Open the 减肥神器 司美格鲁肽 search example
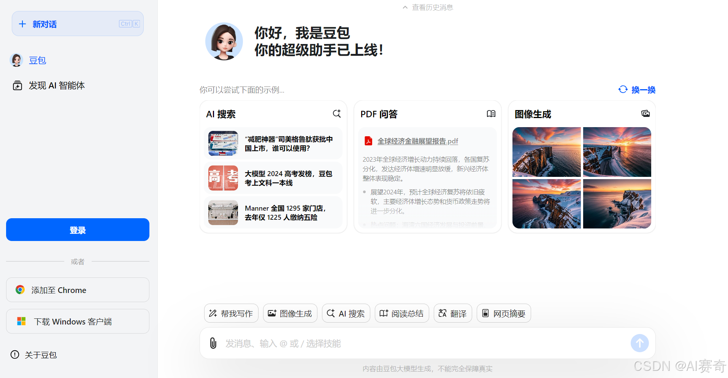The height and width of the screenshot is (378, 728). 273,143
